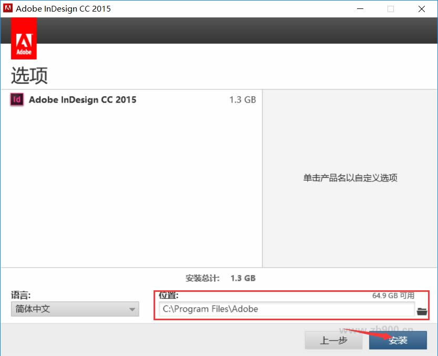Open the browse folder icon beside location

pyautogui.click(x=422, y=311)
